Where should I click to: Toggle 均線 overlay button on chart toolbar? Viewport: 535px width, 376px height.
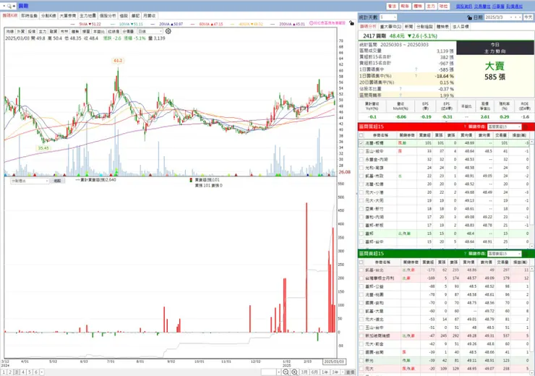point(10,31)
